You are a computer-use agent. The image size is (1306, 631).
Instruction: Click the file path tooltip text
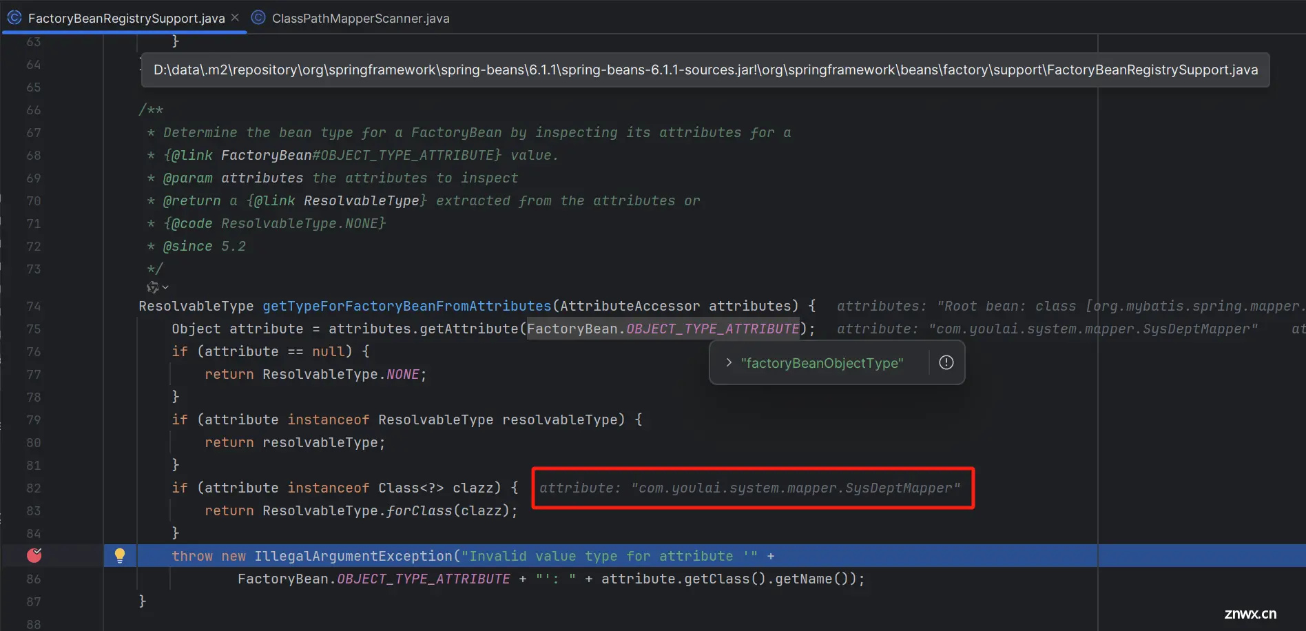(705, 70)
